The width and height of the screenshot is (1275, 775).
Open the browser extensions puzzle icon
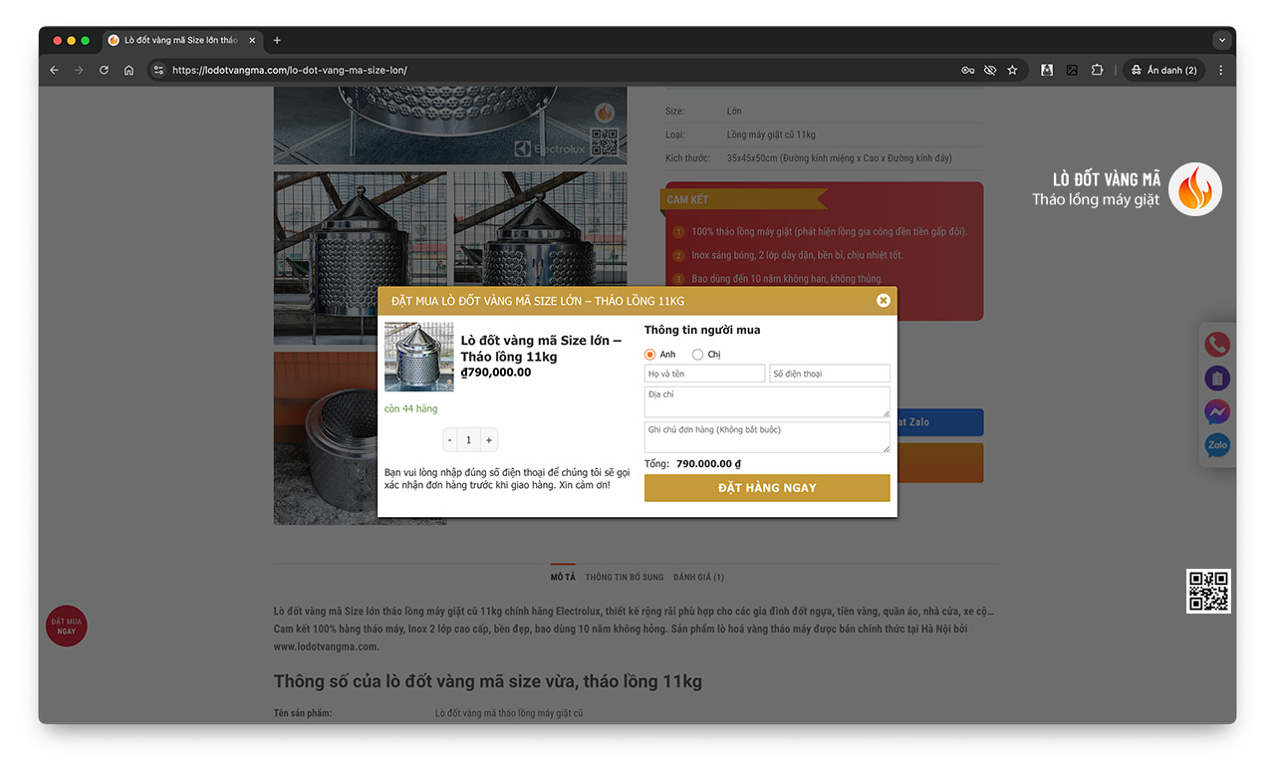coord(1097,70)
